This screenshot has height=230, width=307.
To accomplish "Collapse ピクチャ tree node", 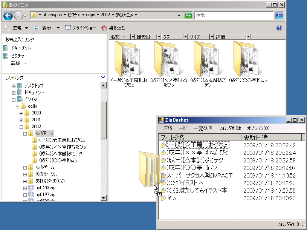I will 14,100.
